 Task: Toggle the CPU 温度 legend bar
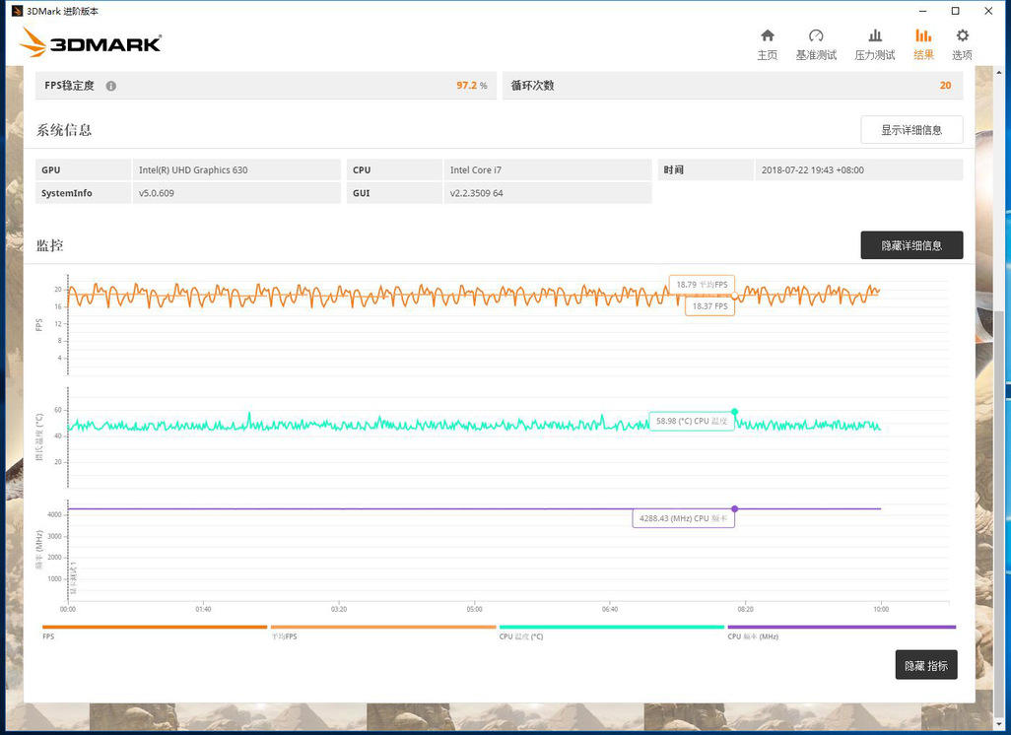(611, 627)
